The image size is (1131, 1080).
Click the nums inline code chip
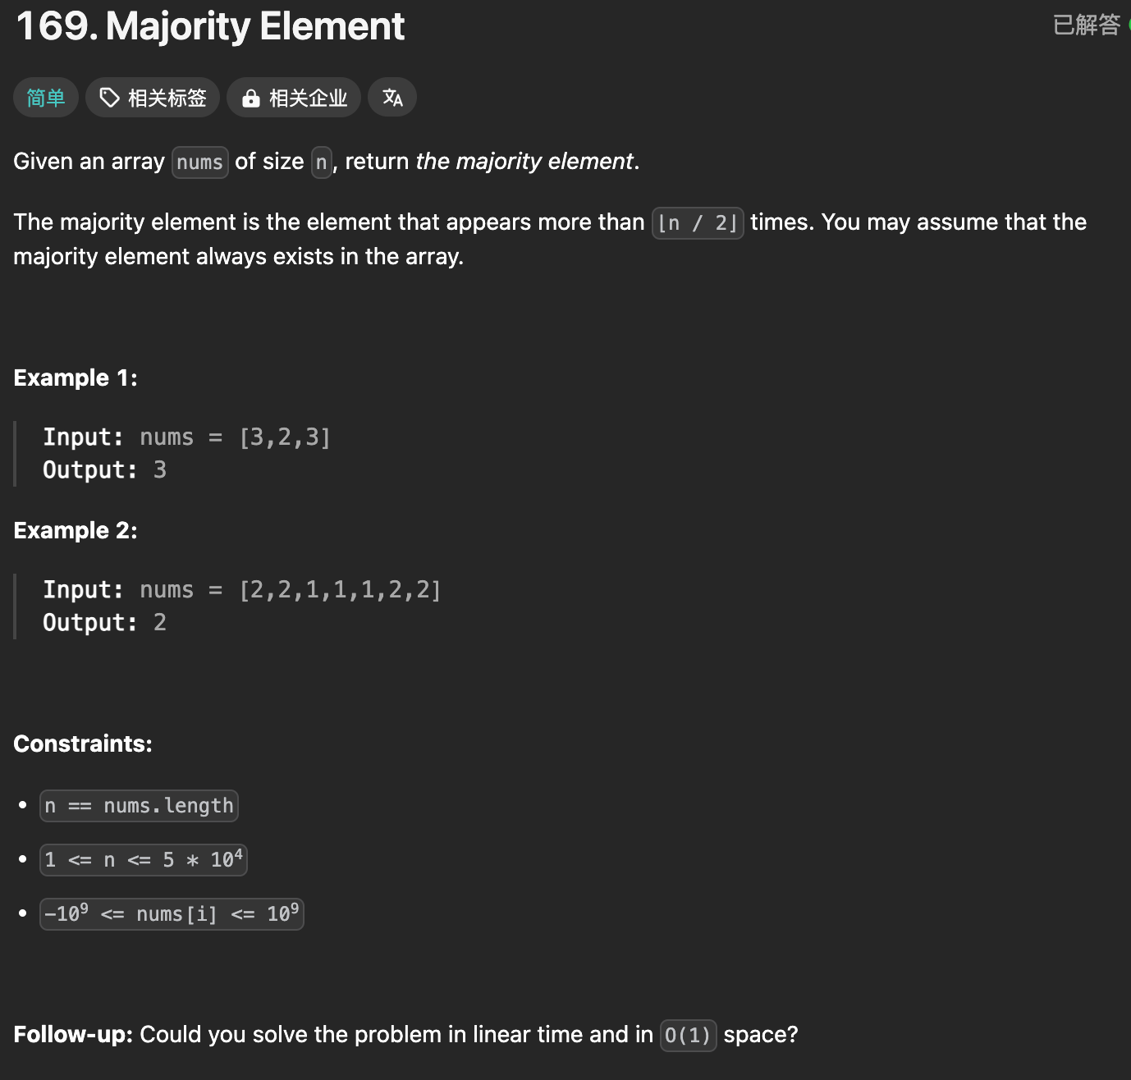tap(199, 162)
